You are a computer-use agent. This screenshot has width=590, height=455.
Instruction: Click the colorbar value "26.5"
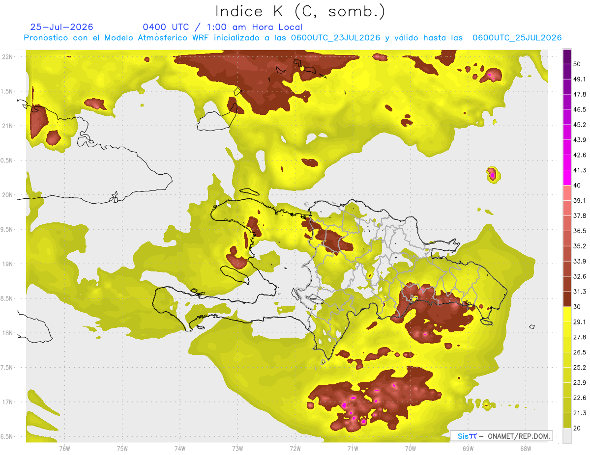click(580, 352)
